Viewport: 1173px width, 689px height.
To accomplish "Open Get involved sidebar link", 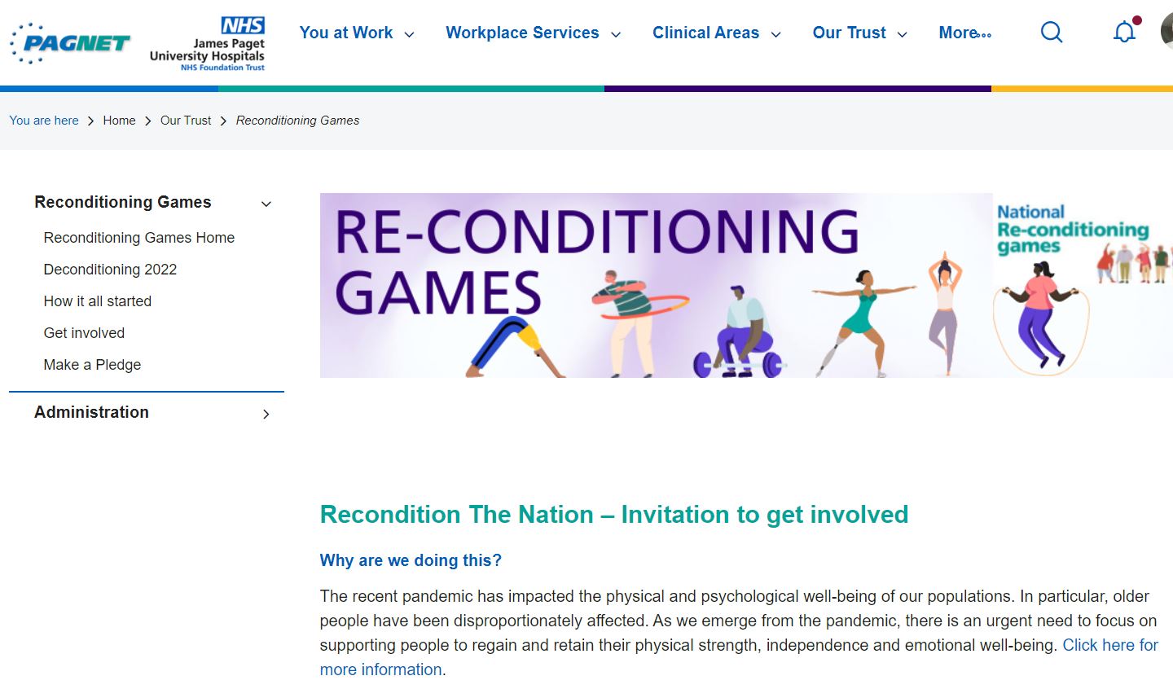I will click(84, 333).
